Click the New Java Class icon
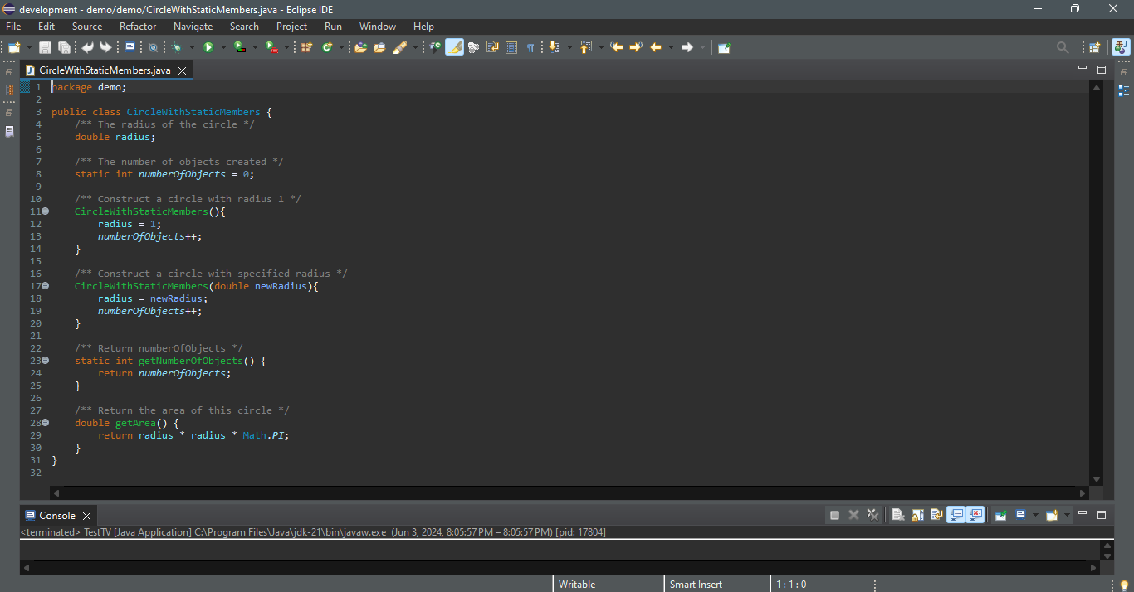Viewport: 1134px width, 592px height. (x=327, y=47)
